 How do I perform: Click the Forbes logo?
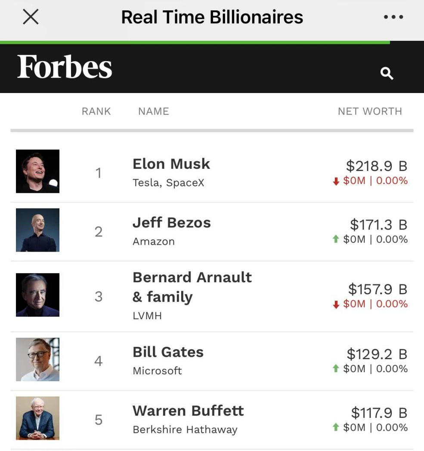click(x=65, y=68)
